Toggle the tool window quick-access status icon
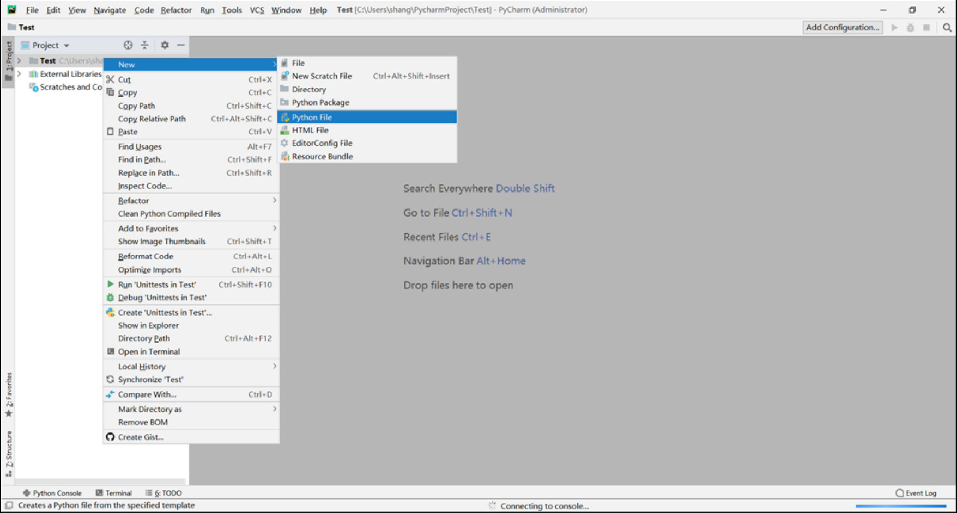 click(x=9, y=505)
